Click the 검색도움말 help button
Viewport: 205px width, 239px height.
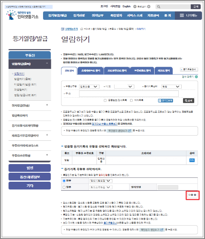(165, 101)
